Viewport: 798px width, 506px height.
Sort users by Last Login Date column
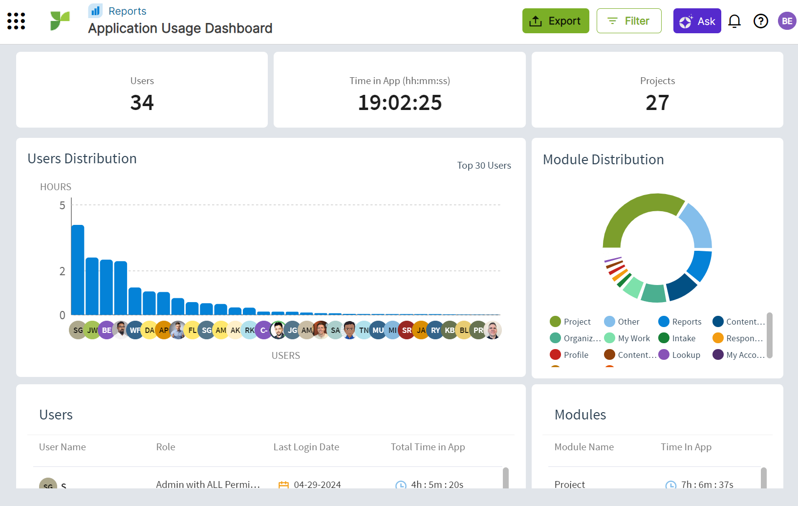click(306, 447)
